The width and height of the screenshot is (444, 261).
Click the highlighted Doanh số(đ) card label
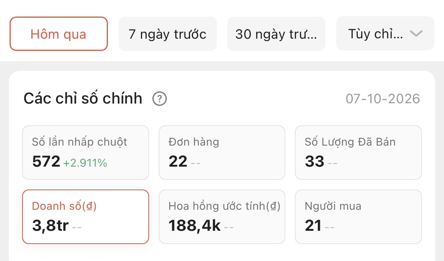(x=64, y=206)
